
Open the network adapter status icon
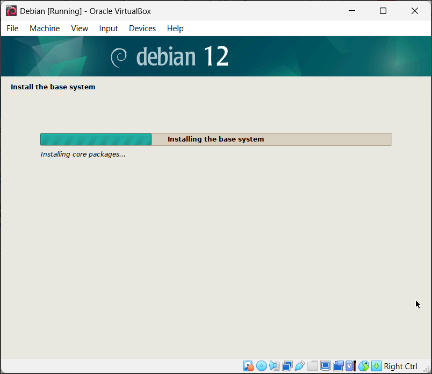[x=287, y=366]
